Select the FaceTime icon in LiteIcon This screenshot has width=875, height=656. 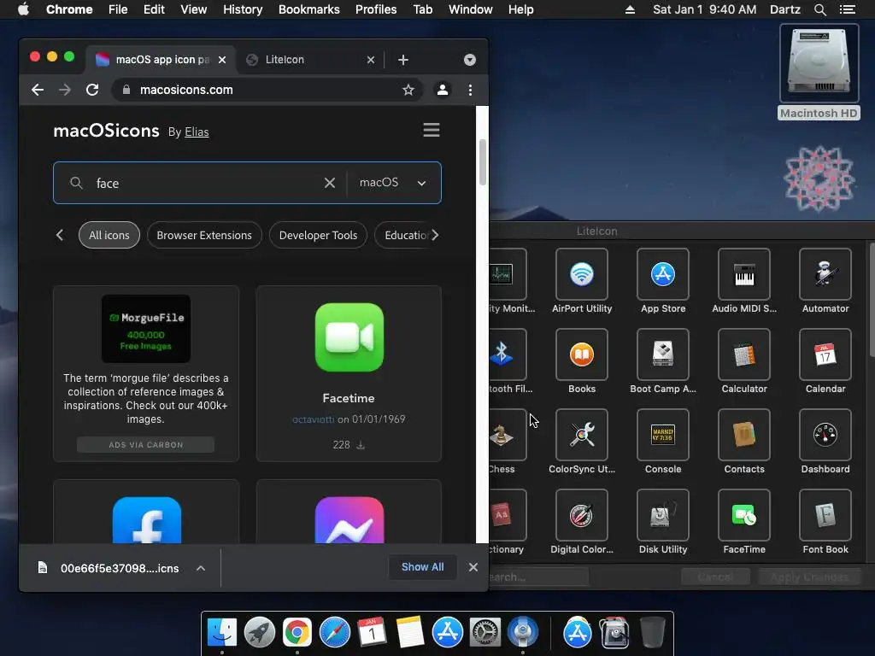[744, 515]
